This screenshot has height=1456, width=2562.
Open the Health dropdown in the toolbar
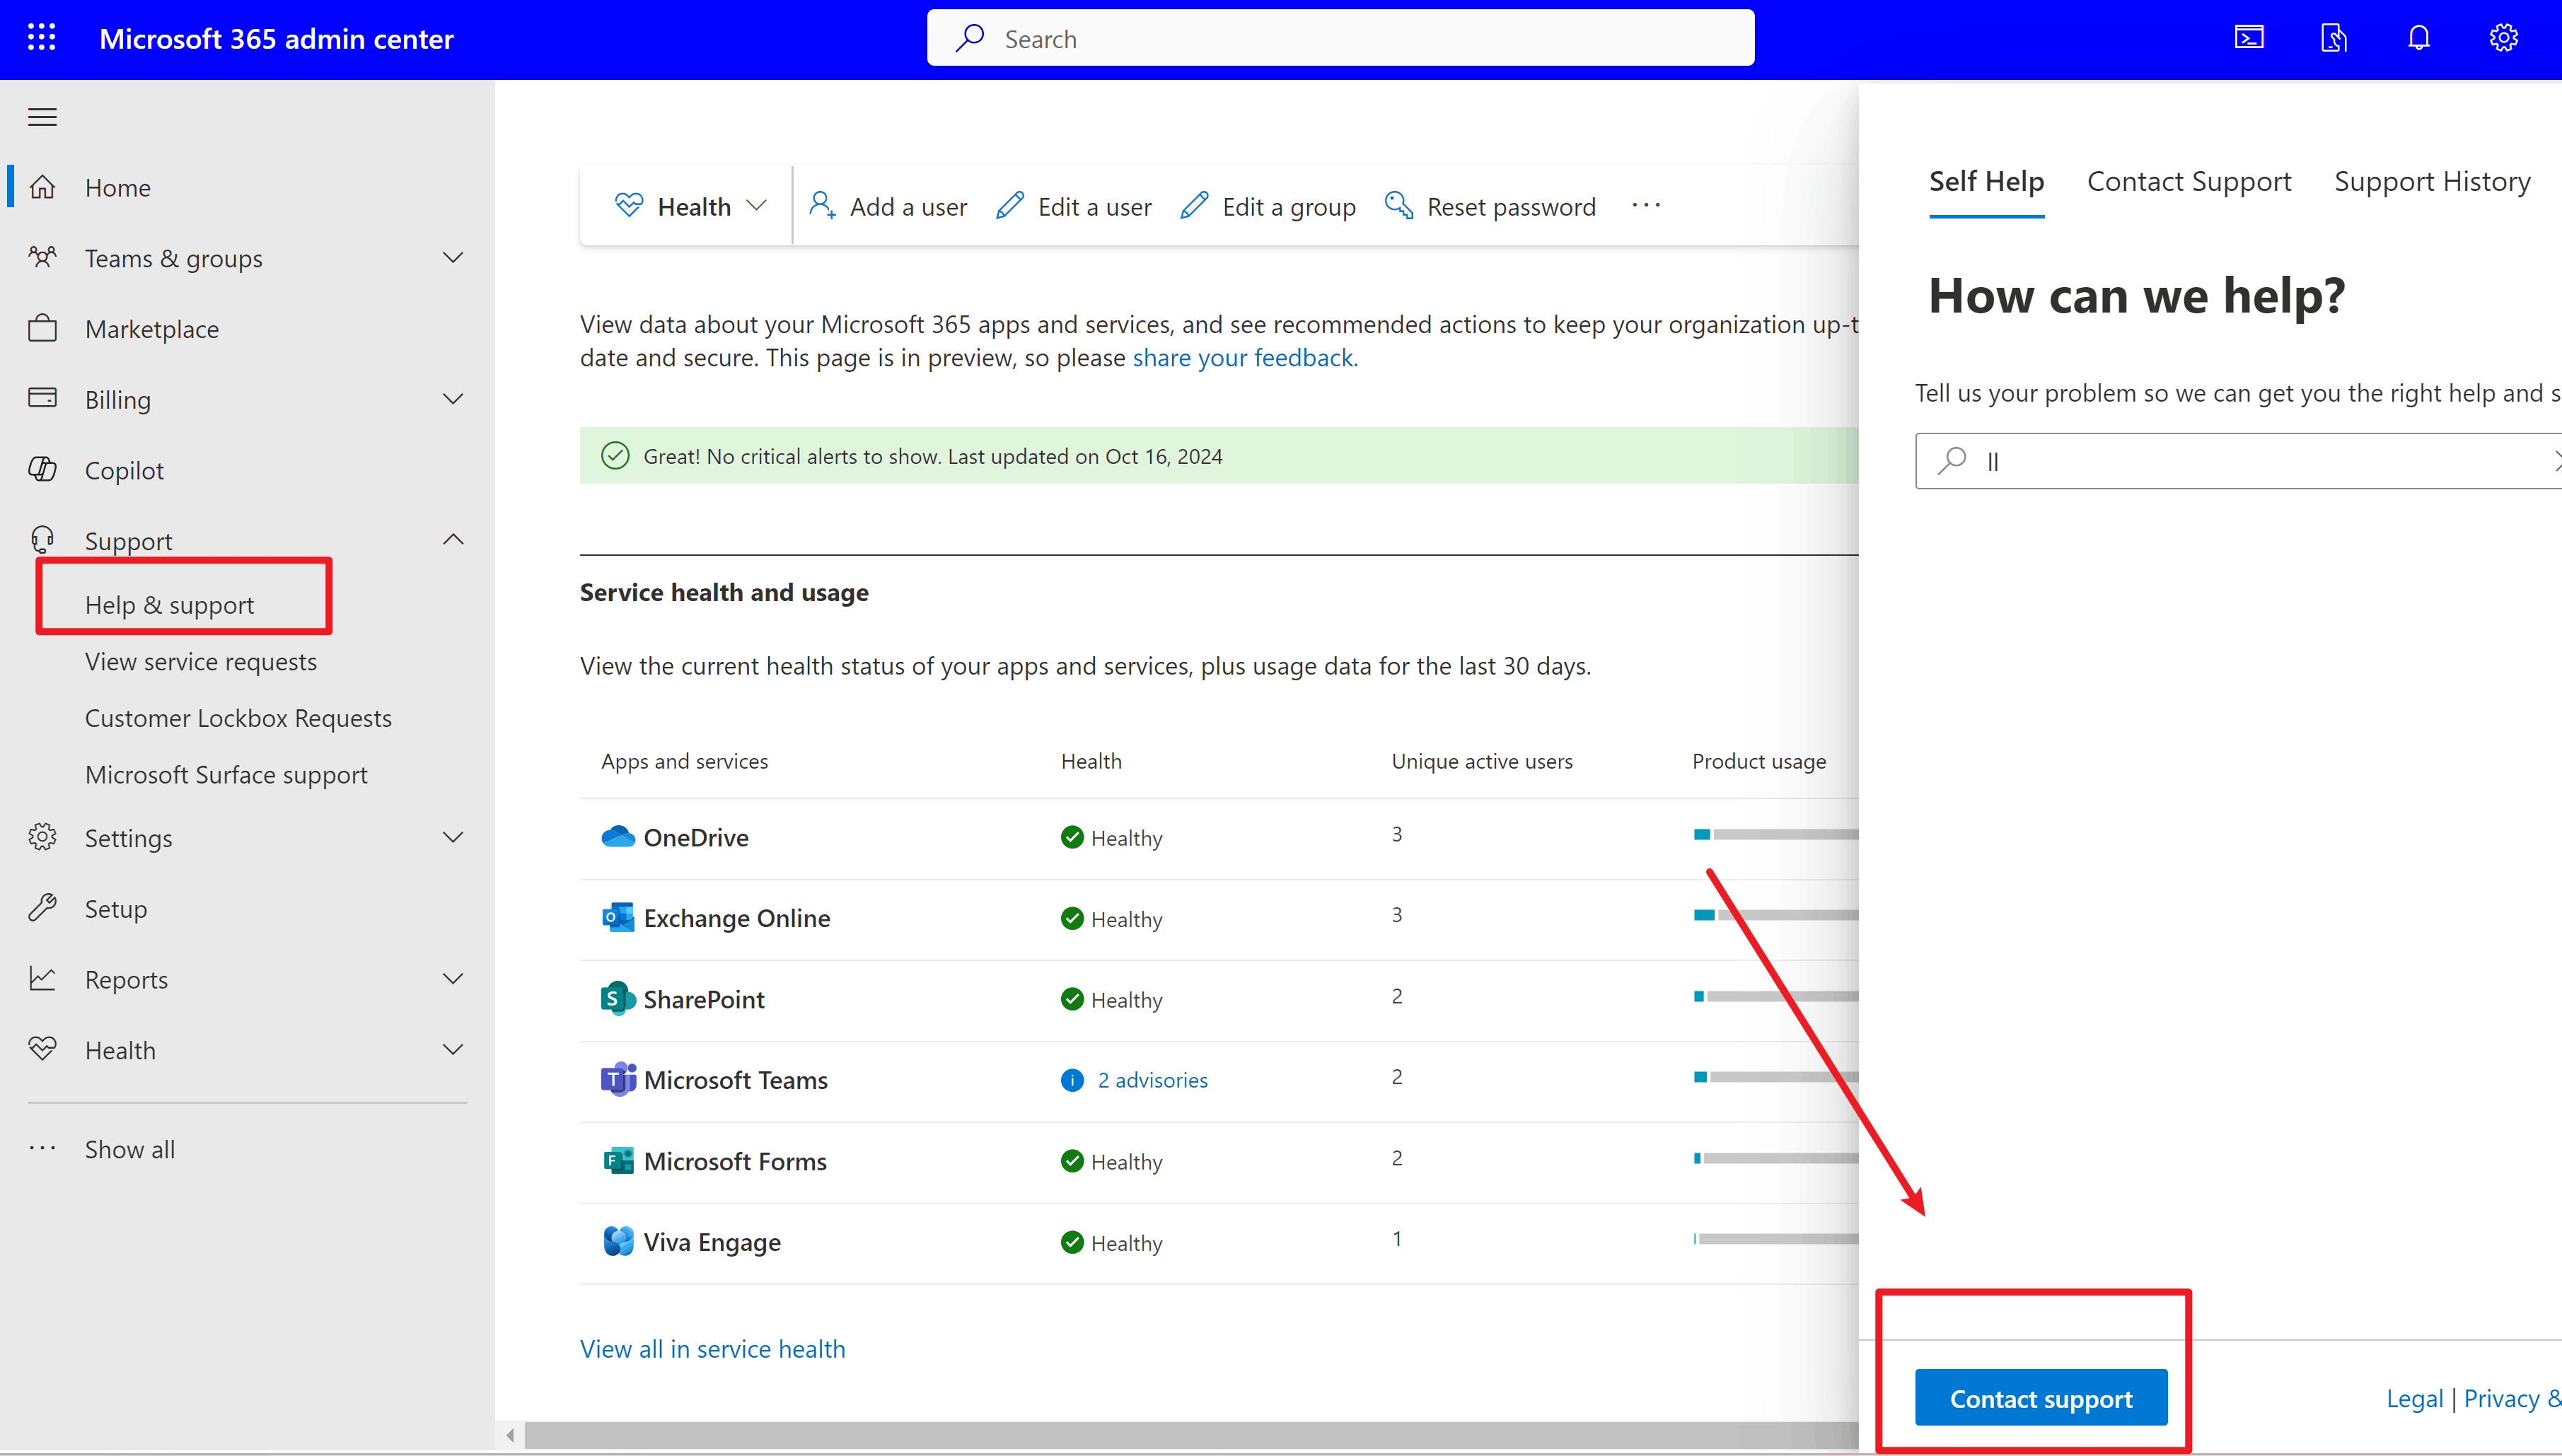687,205
